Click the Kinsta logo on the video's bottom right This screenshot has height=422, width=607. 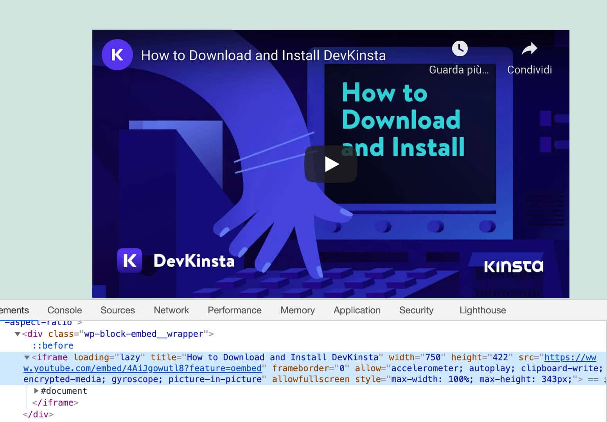coord(513,266)
